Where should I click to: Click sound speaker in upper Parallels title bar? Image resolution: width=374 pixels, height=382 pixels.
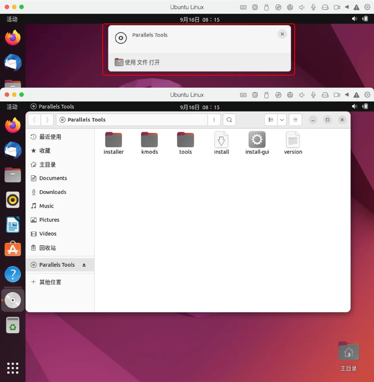(x=302, y=7)
